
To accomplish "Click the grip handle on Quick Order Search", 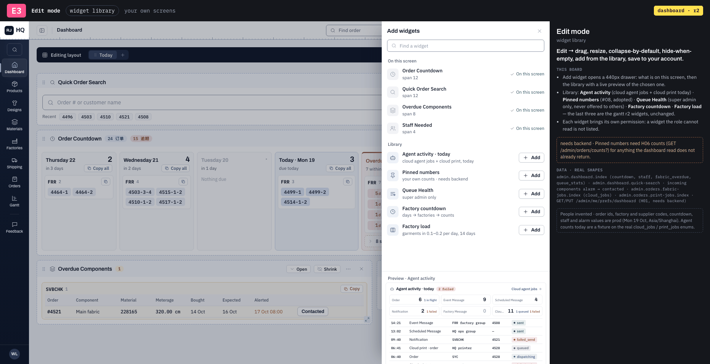I will (x=44, y=82).
